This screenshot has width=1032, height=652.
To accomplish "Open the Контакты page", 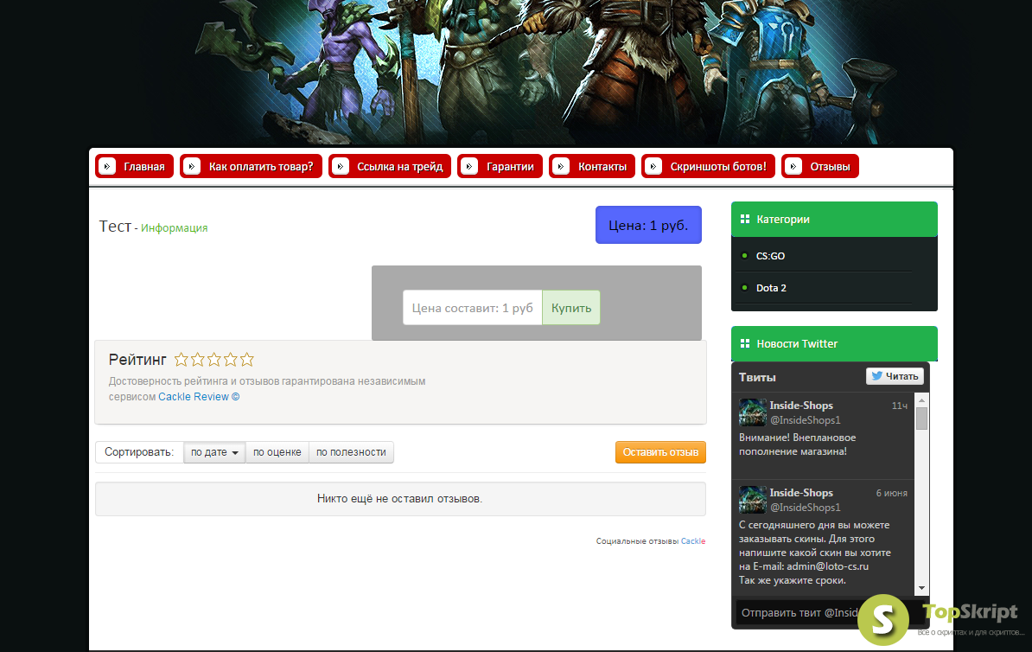I will click(x=592, y=166).
